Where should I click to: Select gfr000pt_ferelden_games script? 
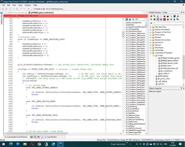click(170, 58)
